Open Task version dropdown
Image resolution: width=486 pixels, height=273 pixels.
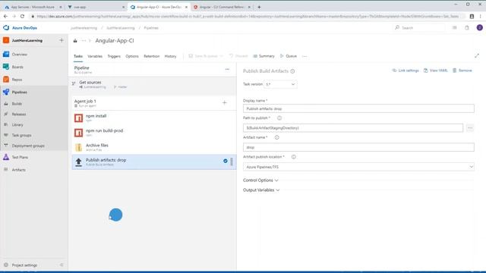tap(280, 84)
